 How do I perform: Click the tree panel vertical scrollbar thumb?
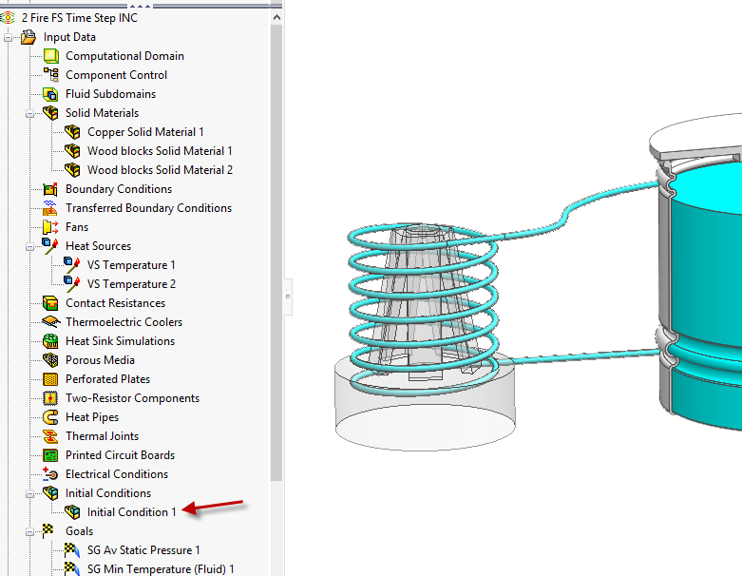point(276,252)
